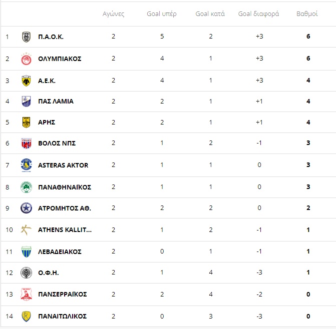Open the ΠΑΝΑΘΗΝΑΪΚΟΣ team name link
The height and width of the screenshot is (329, 336).
65,187
